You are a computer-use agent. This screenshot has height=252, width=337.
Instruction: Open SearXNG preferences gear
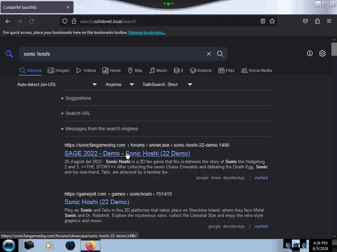click(x=322, y=53)
